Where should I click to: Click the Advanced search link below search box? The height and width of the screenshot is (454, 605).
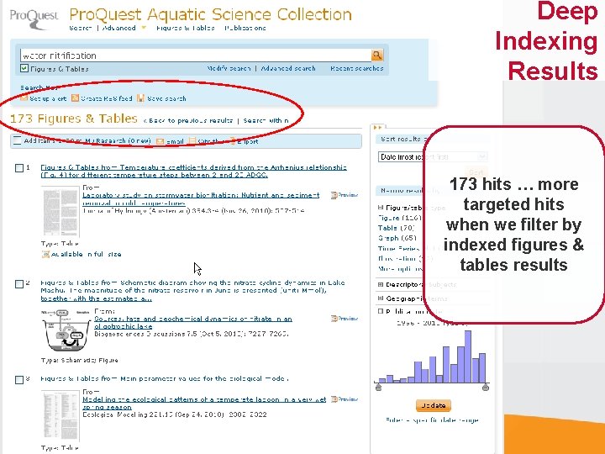pos(288,68)
